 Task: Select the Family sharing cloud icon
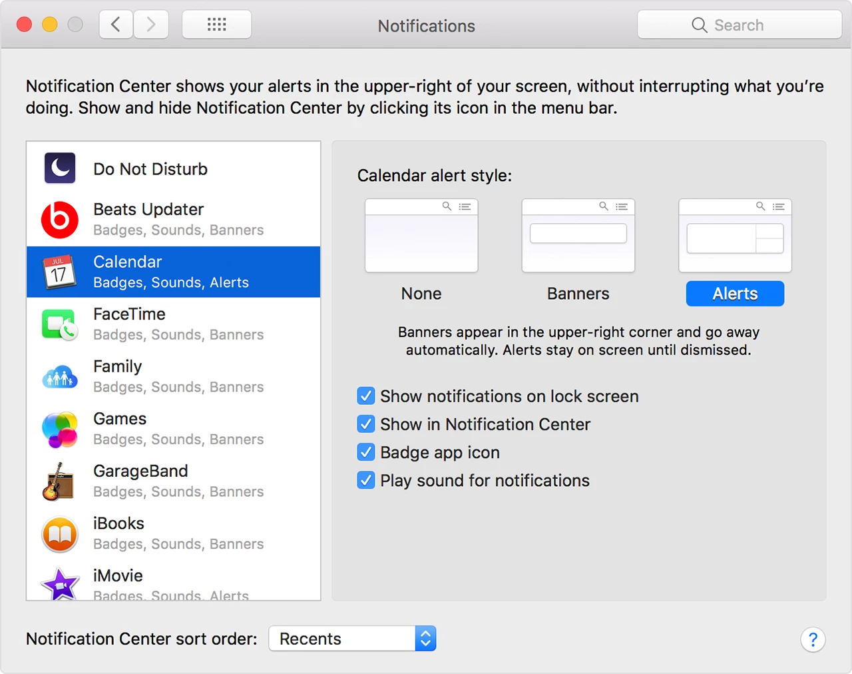point(60,378)
